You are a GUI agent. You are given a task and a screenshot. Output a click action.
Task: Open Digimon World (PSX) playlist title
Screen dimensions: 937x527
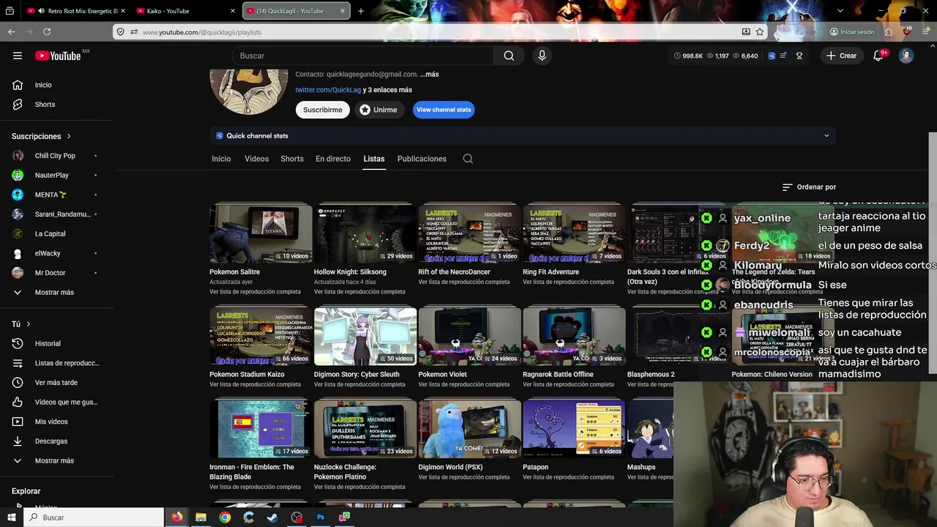(450, 467)
